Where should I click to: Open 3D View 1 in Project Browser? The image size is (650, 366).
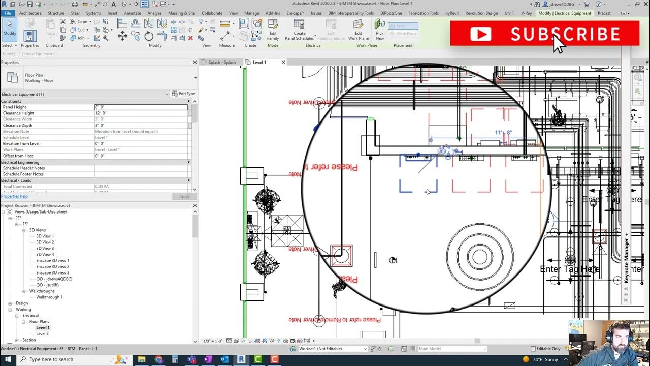[x=45, y=236]
